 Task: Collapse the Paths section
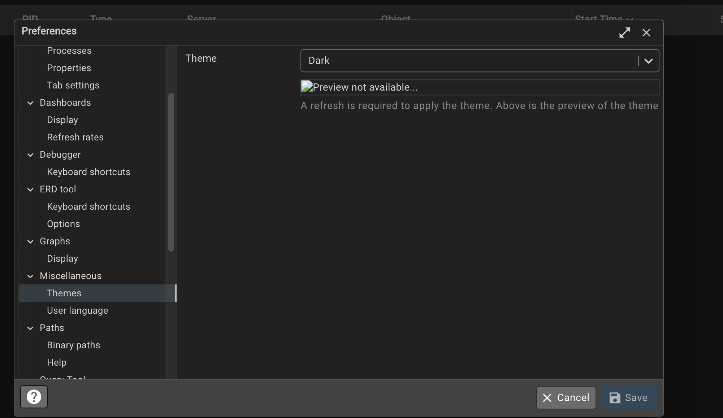(30, 328)
